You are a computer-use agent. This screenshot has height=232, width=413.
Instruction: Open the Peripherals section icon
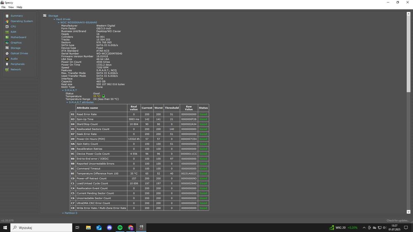tap(7, 64)
